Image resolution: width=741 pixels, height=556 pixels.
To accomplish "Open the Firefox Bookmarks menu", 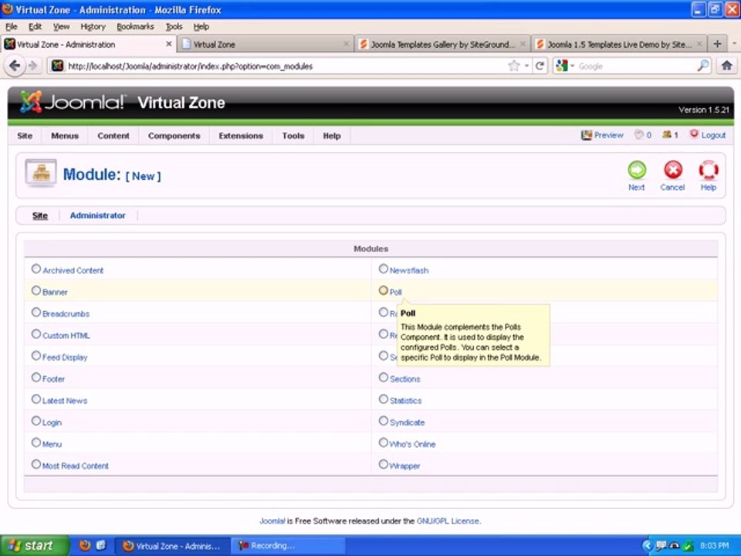I will point(135,26).
